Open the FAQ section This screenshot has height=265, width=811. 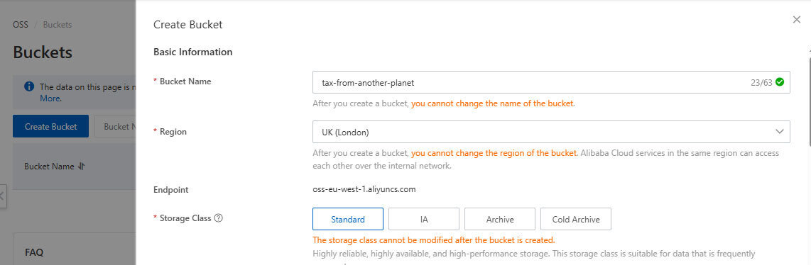34,253
